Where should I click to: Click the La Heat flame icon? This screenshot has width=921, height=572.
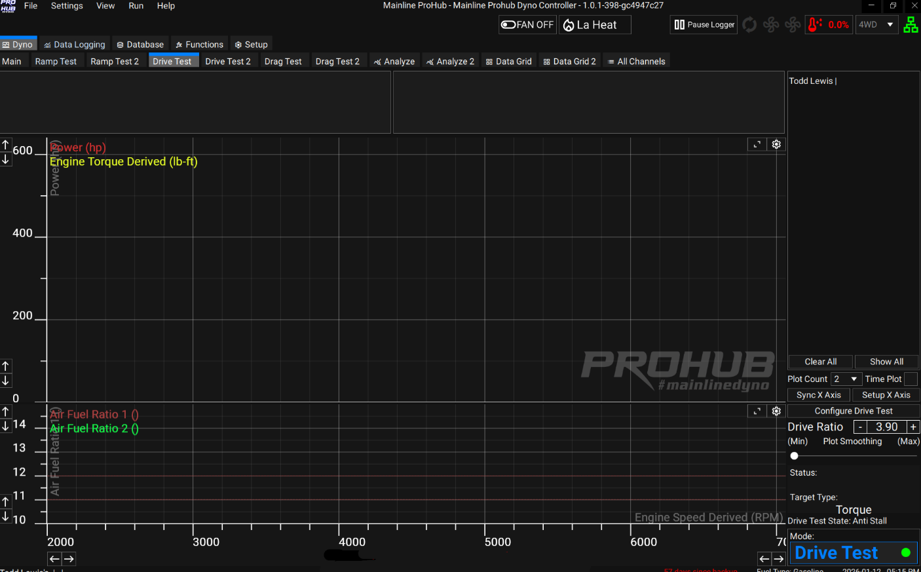[569, 26]
